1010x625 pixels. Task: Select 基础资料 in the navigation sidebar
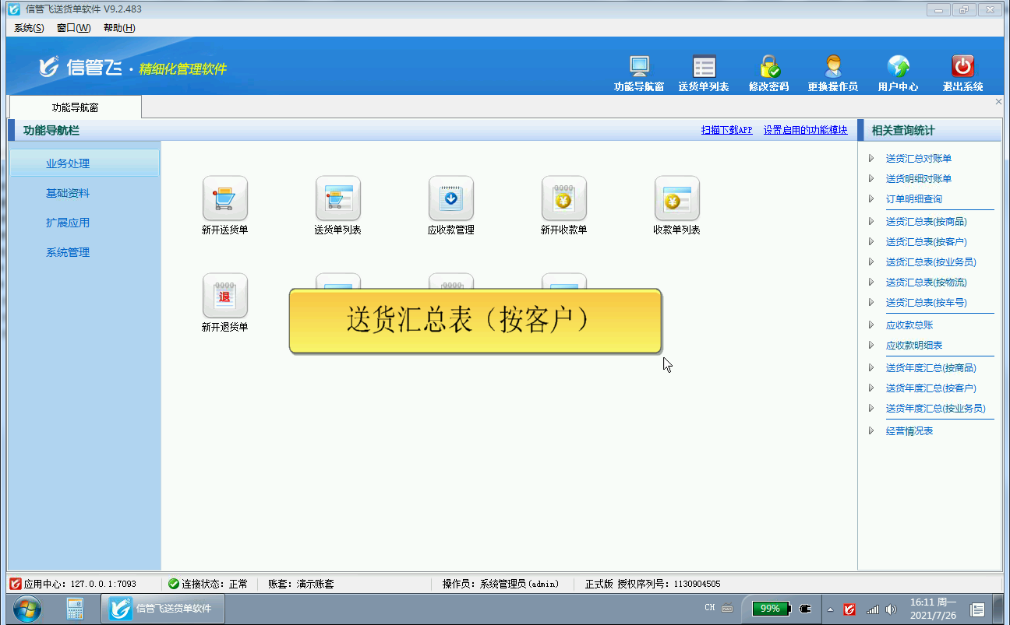pyautogui.click(x=68, y=193)
